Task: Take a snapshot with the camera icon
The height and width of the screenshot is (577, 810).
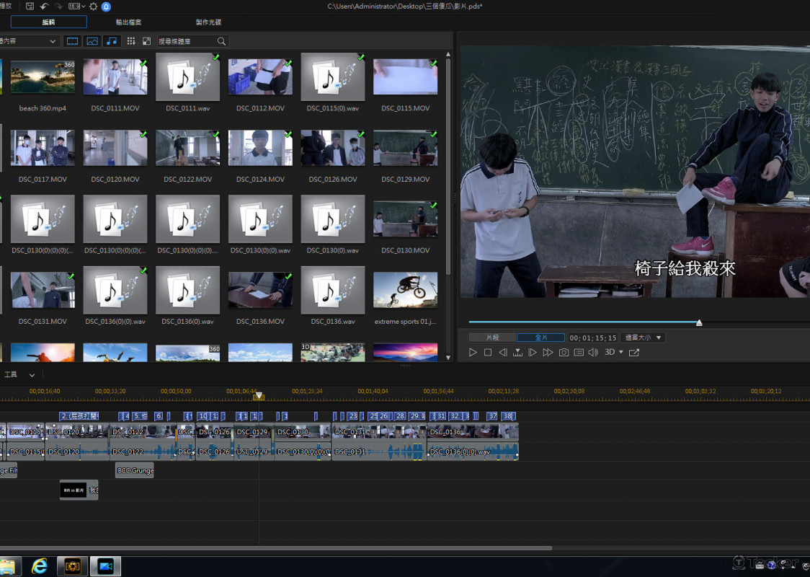Action: tap(564, 353)
